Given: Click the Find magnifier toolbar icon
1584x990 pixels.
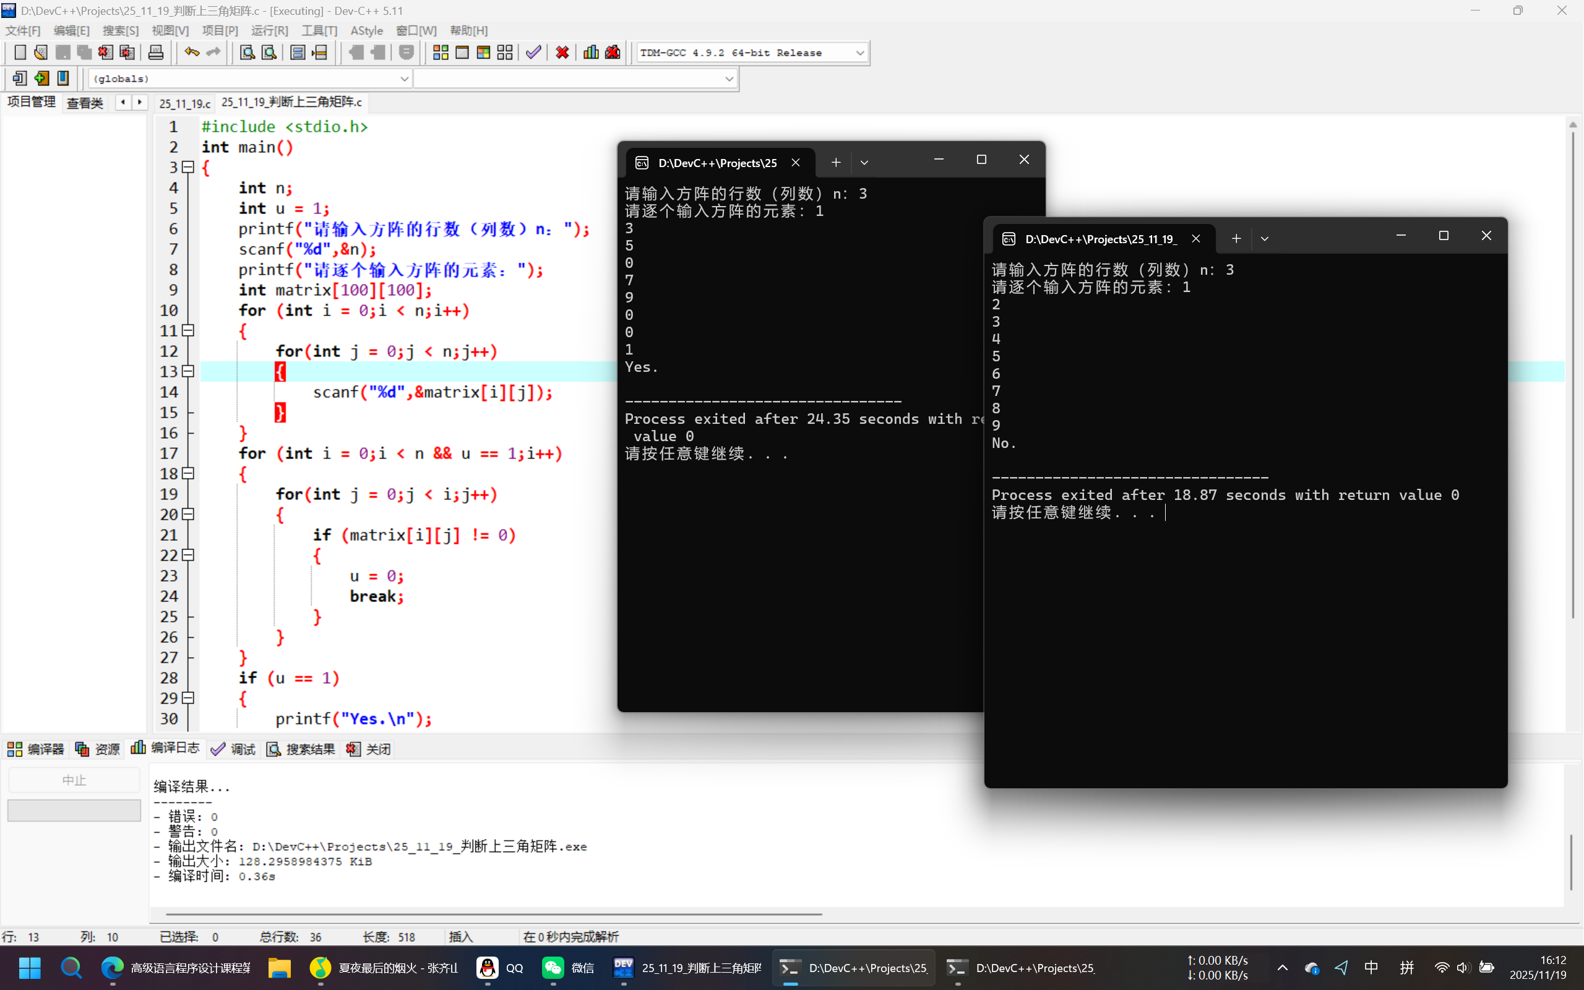Looking at the screenshot, I should coord(247,53).
